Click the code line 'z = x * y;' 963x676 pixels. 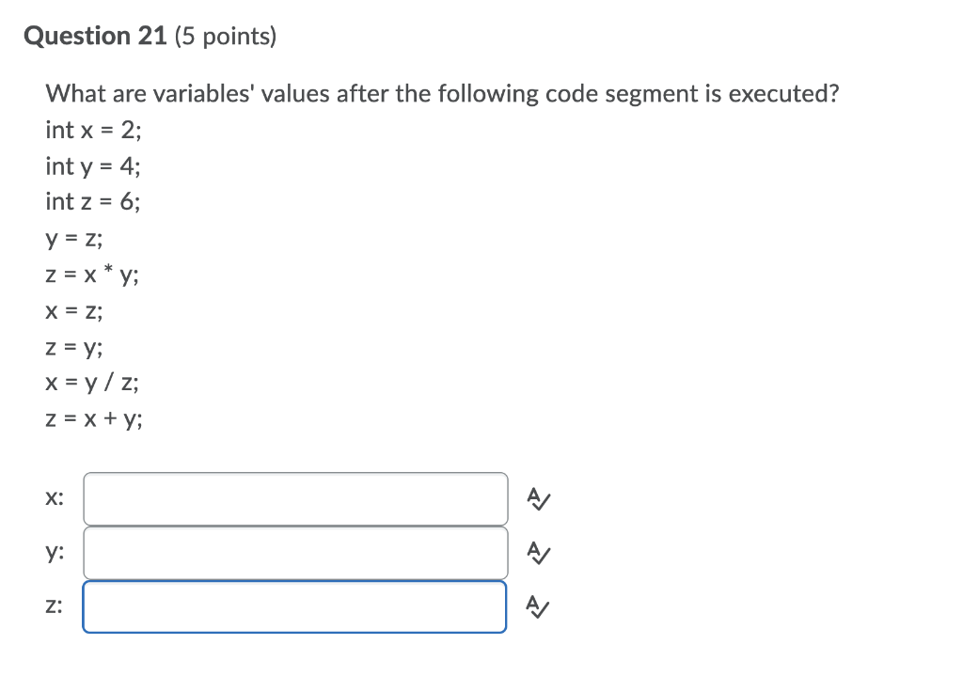tap(92, 275)
